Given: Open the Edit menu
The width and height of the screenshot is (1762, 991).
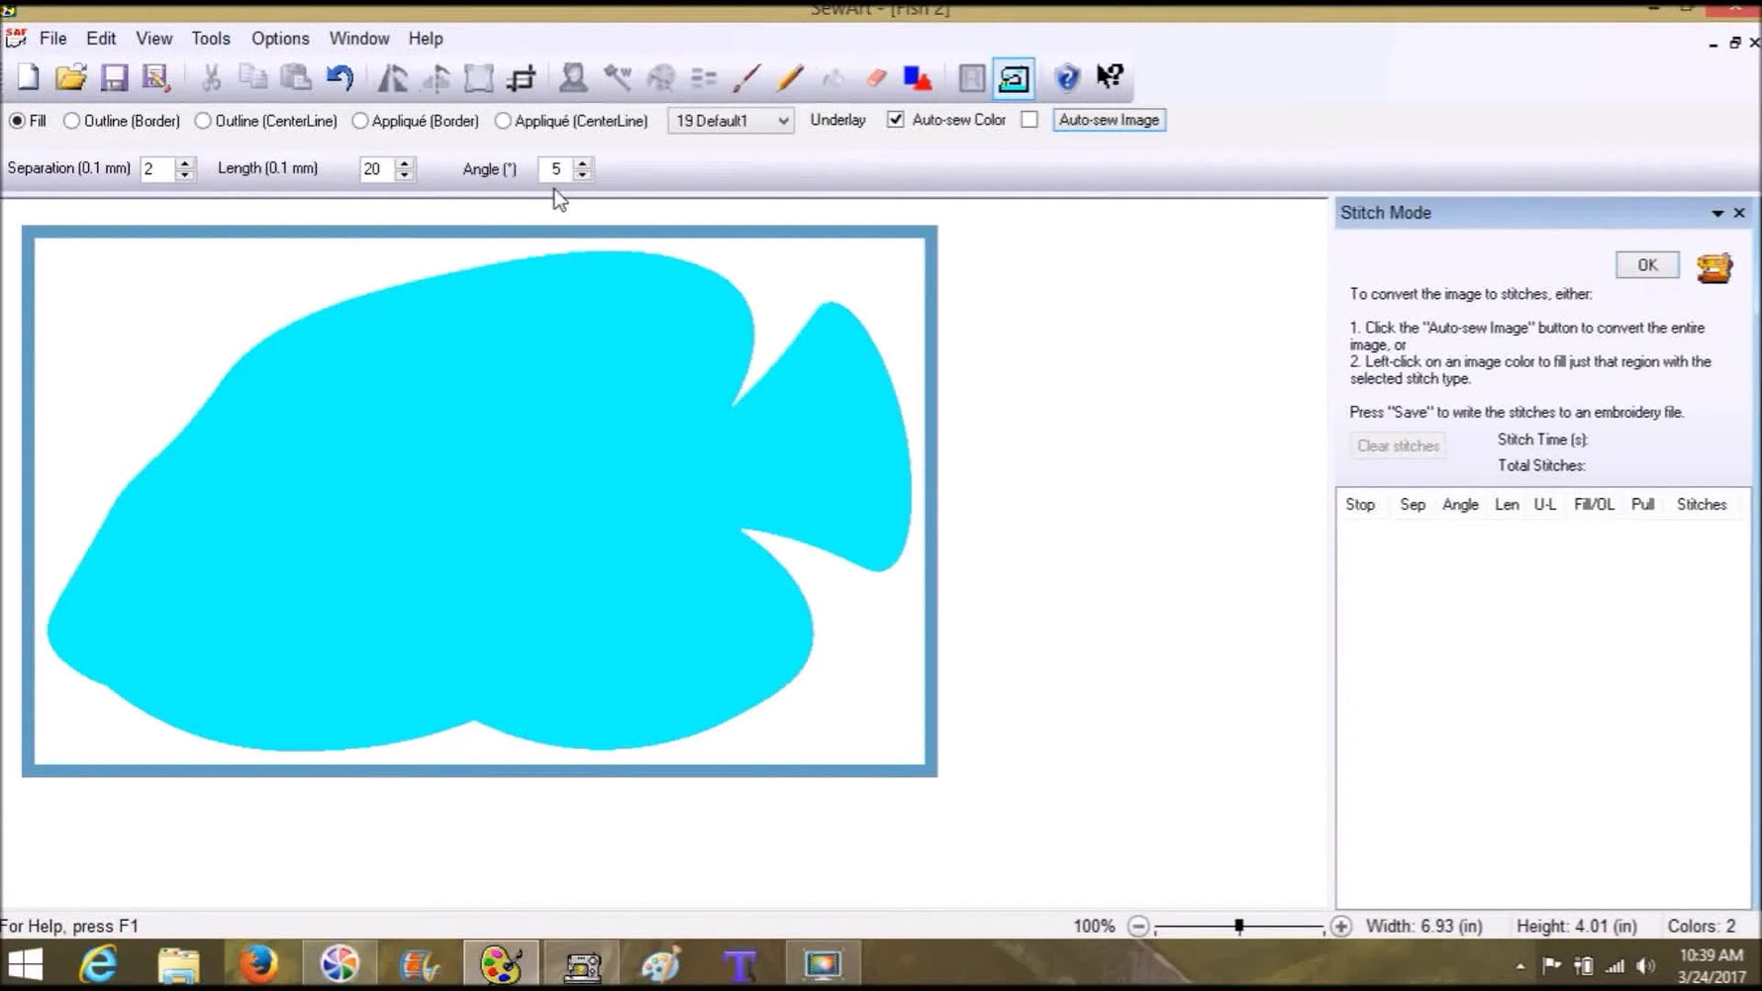Looking at the screenshot, I should (101, 39).
